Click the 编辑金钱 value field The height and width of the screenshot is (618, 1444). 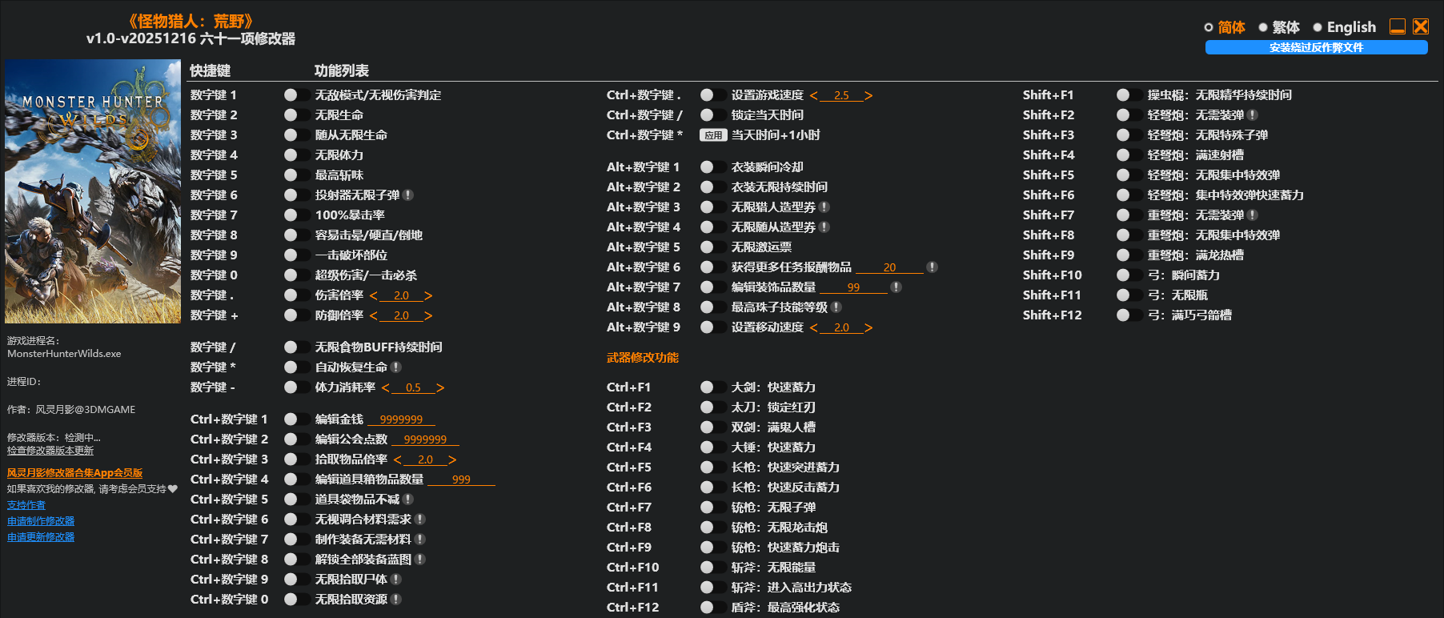click(402, 419)
